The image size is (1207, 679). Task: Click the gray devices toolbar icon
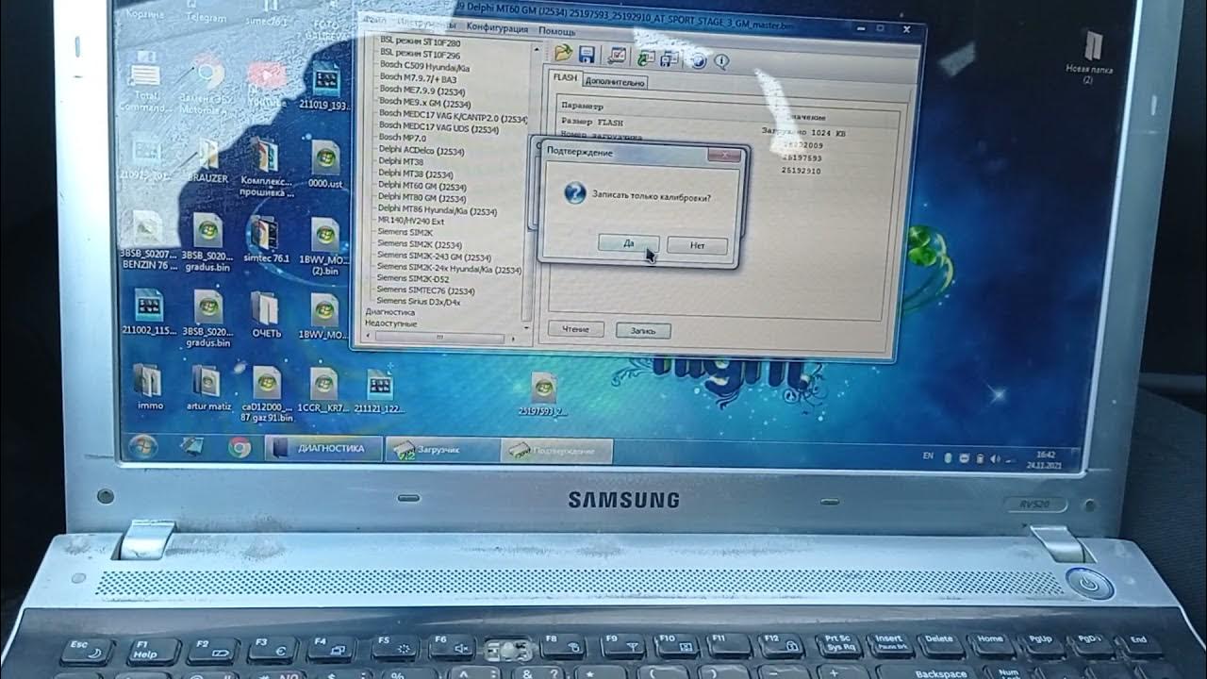pos(670,58)
